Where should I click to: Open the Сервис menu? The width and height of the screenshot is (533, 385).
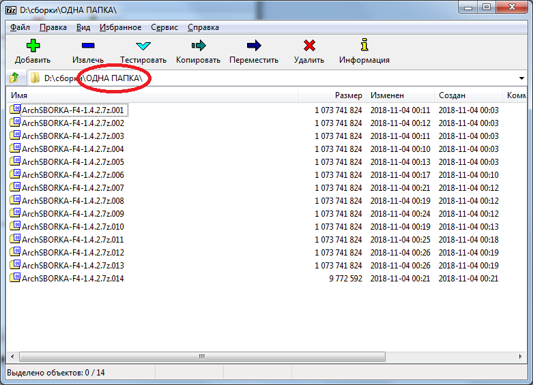pyautogui.click(x=164, y=27)
